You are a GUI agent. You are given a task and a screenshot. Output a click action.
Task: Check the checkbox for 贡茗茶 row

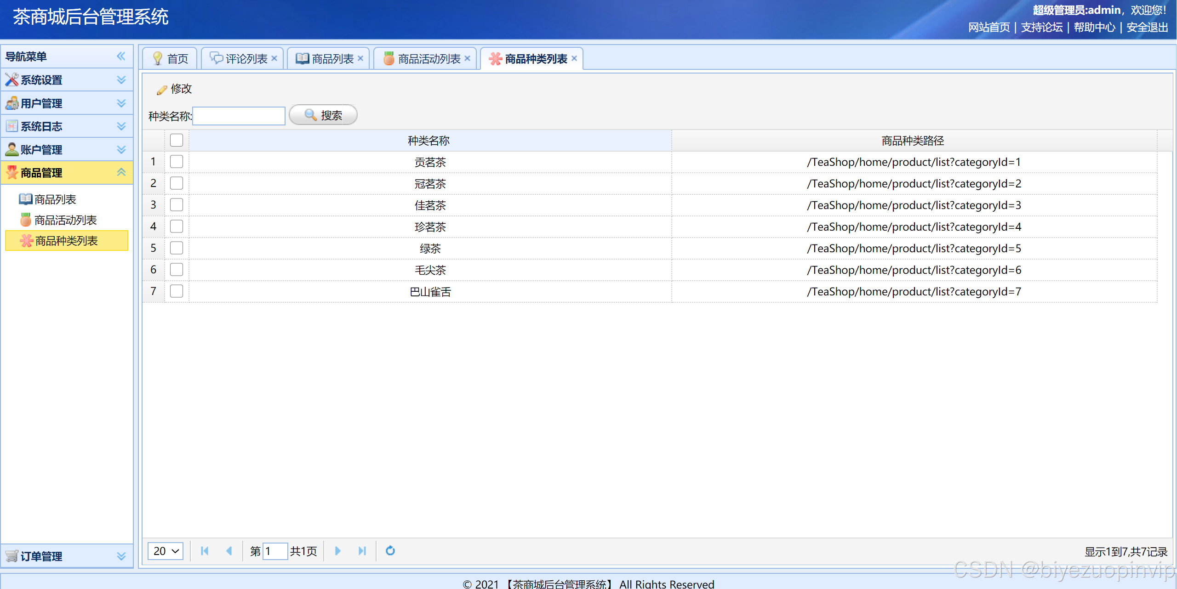pos(177,162)
